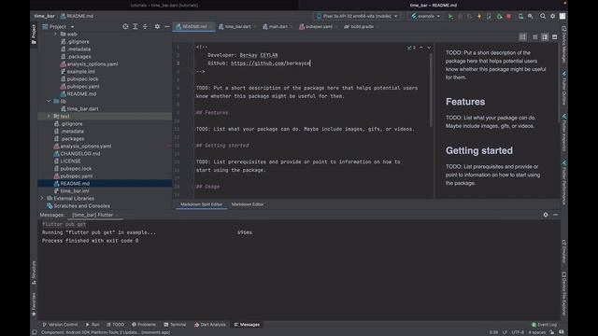Viewport: 598px width, 336px height.
Task: Hide the Project panel with minus icon
Action: point(167,27)
